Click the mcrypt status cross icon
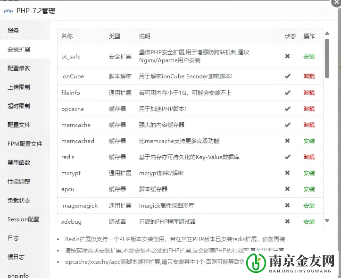The width and height of the screenshot is (341, 278). coord(288,173)
